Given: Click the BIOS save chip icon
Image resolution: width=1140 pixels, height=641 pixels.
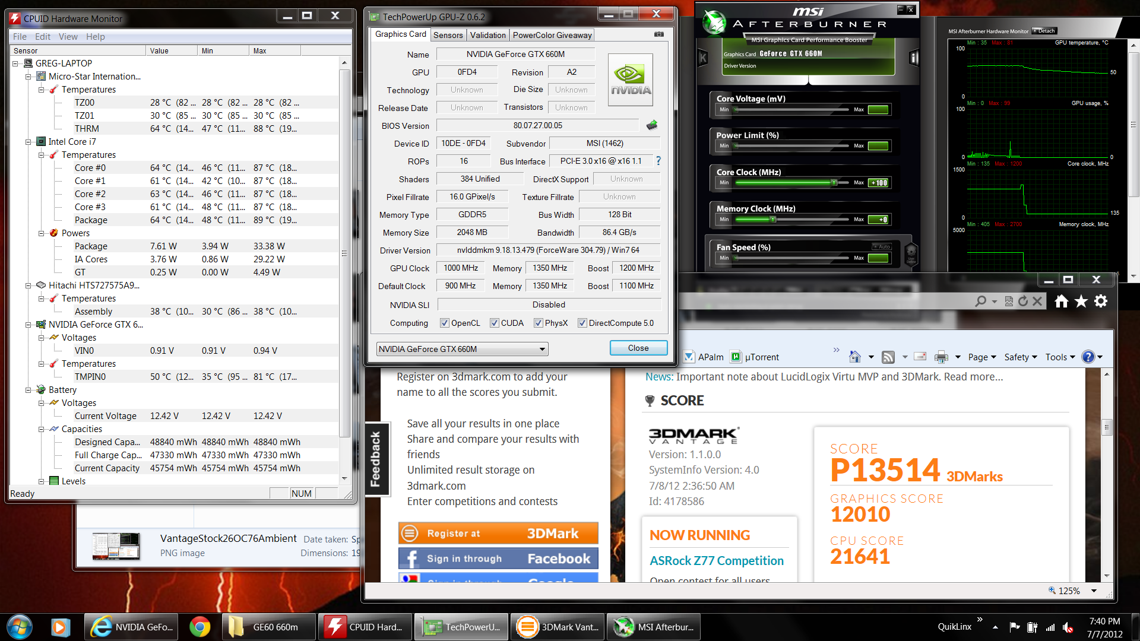Looking at the screenshot, I should [x=652, y=125].
